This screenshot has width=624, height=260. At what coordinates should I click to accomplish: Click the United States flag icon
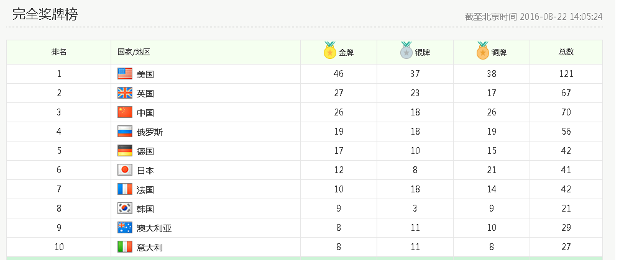click(x=125, y=74)
